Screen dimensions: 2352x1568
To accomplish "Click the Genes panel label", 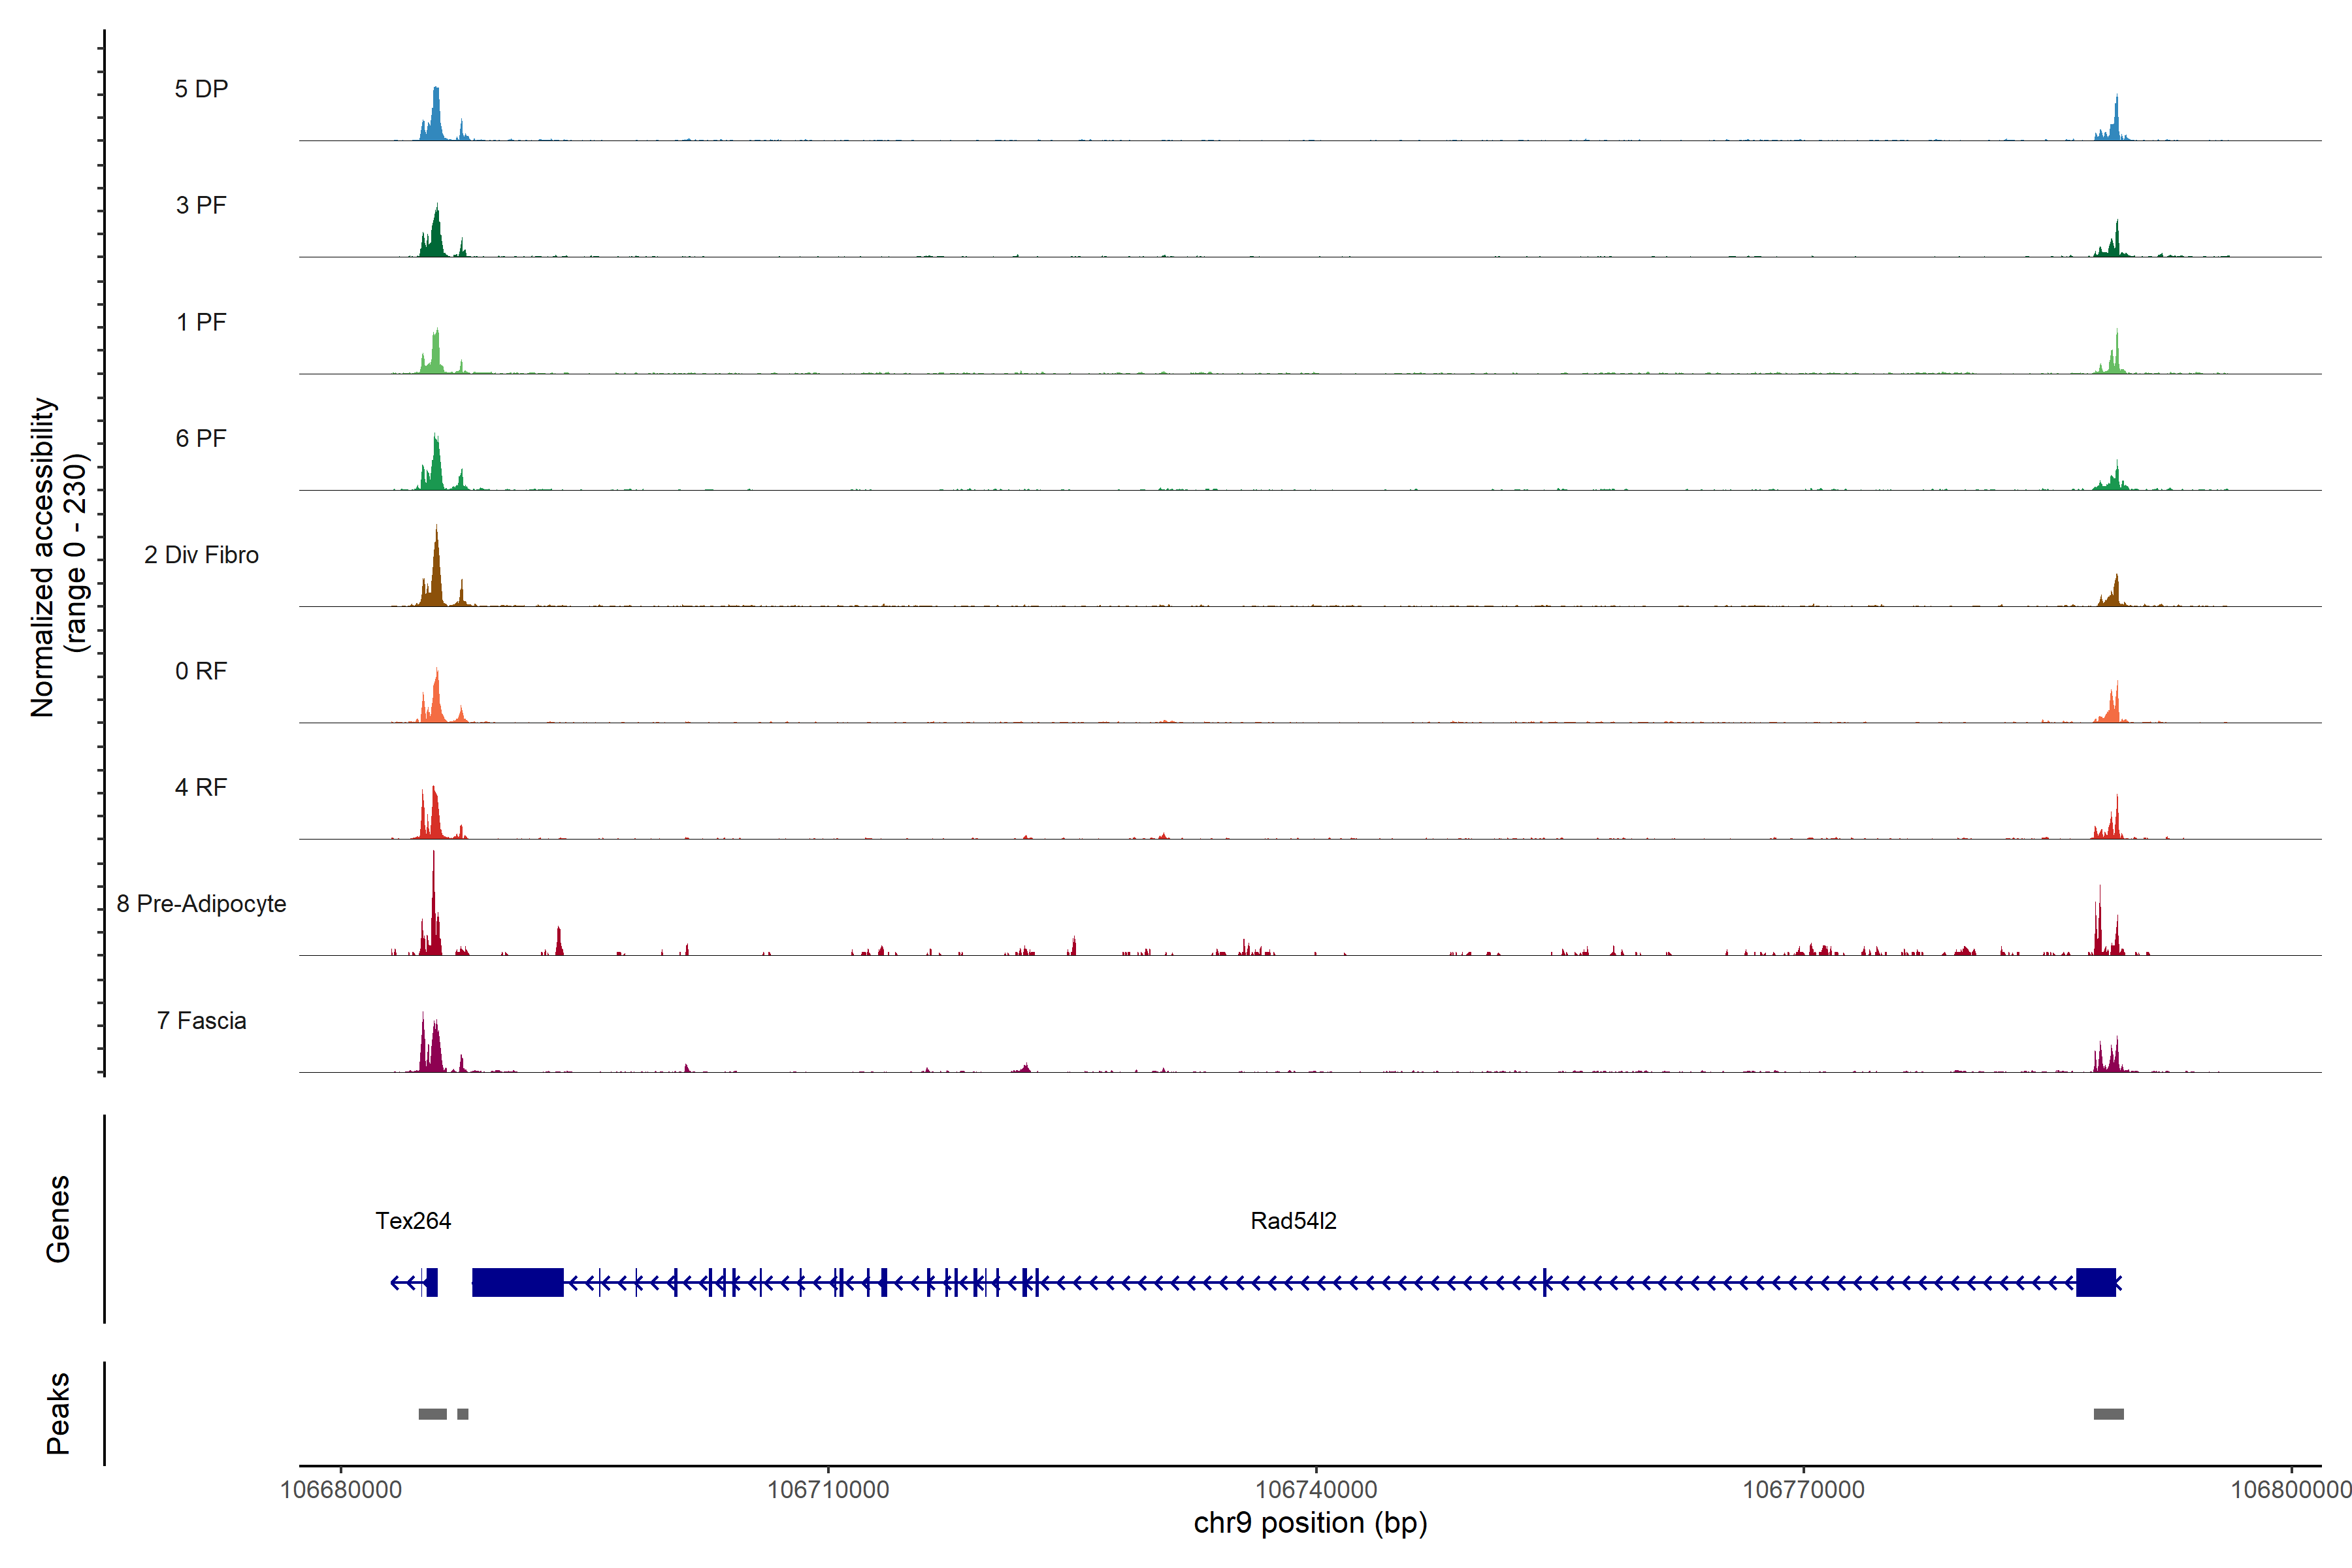I will click(58, 1219).
